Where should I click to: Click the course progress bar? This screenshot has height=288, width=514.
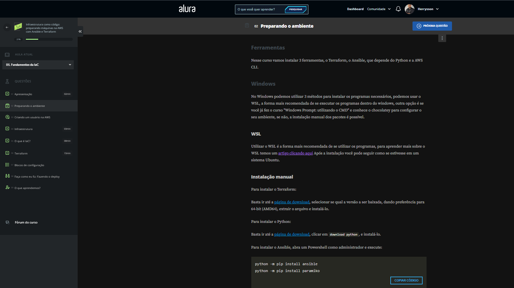point(49,39)
